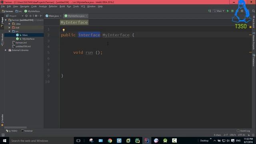Open the Edit menu

9,6
